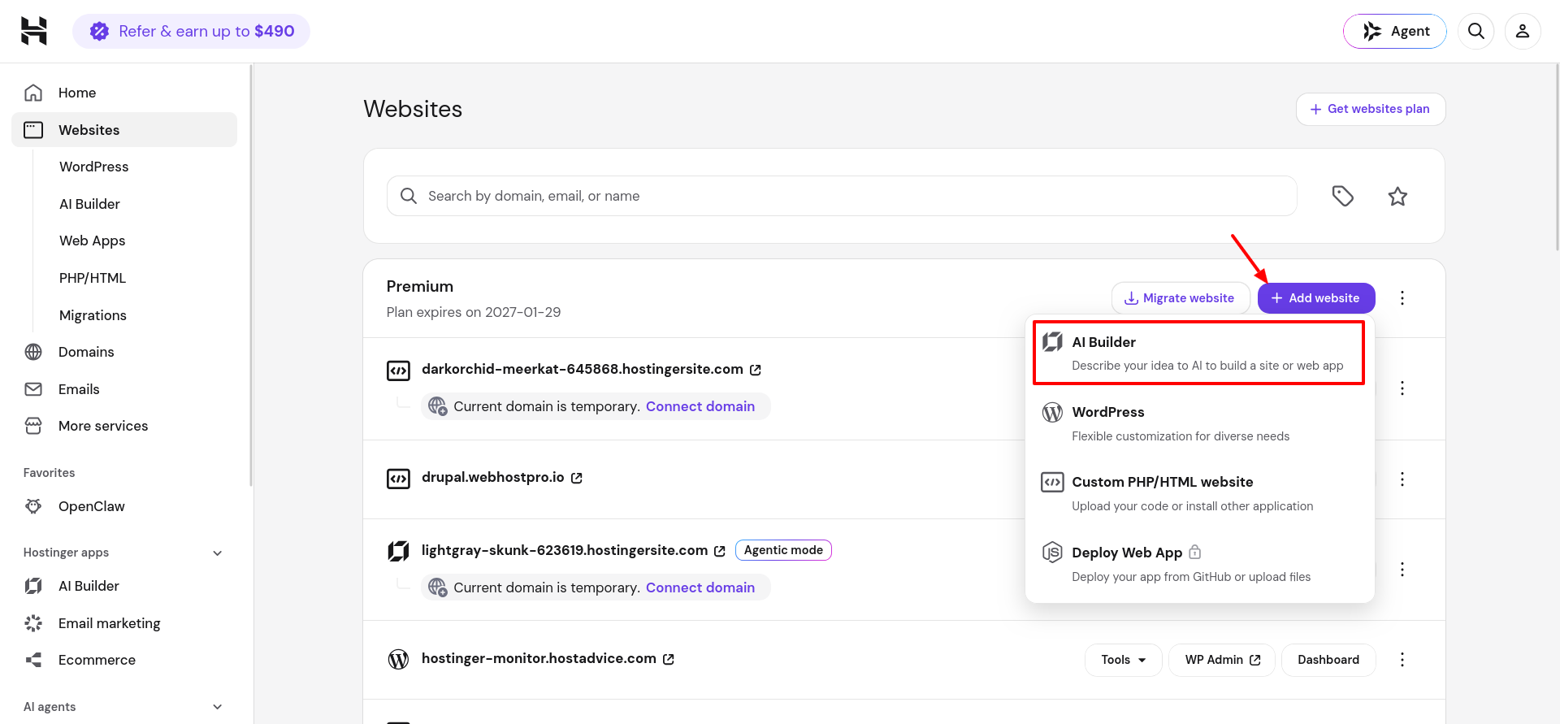Open WordPress submenu item in sidebar
The image size is (1560, 724).
pyautogui.click(x=94, y=167)
